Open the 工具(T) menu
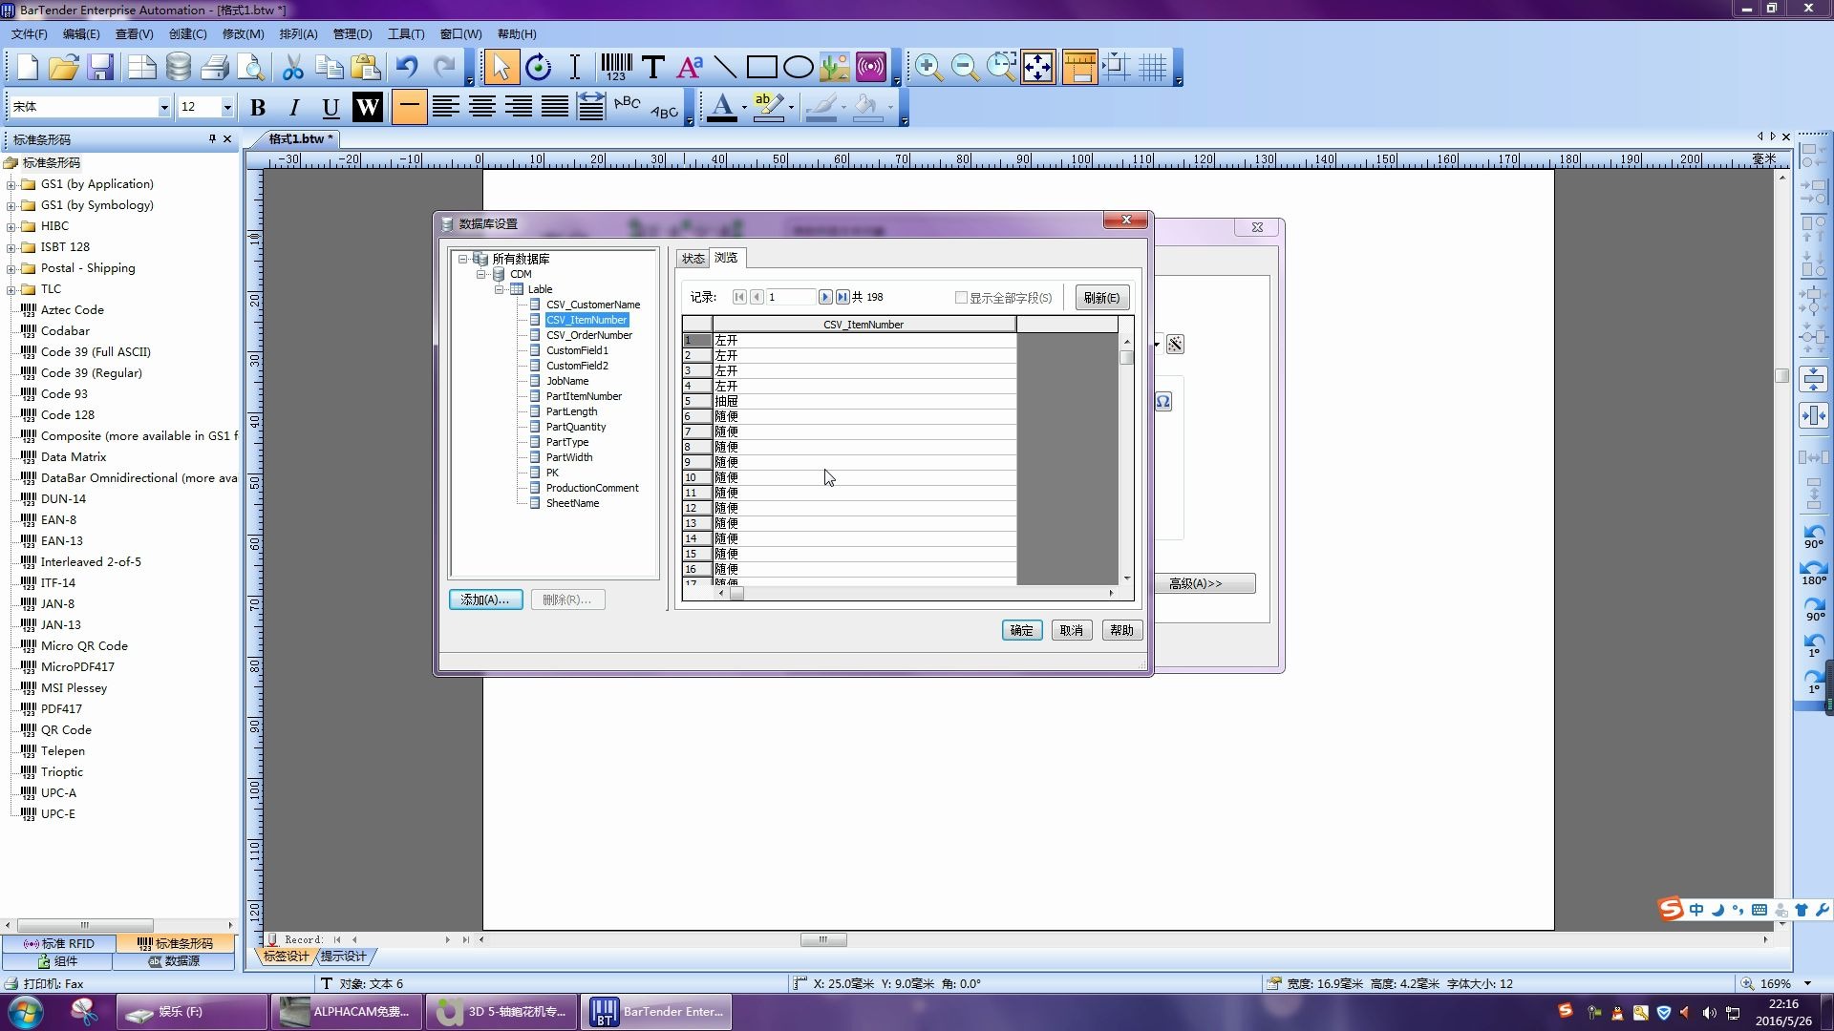 tap(405, 33)
